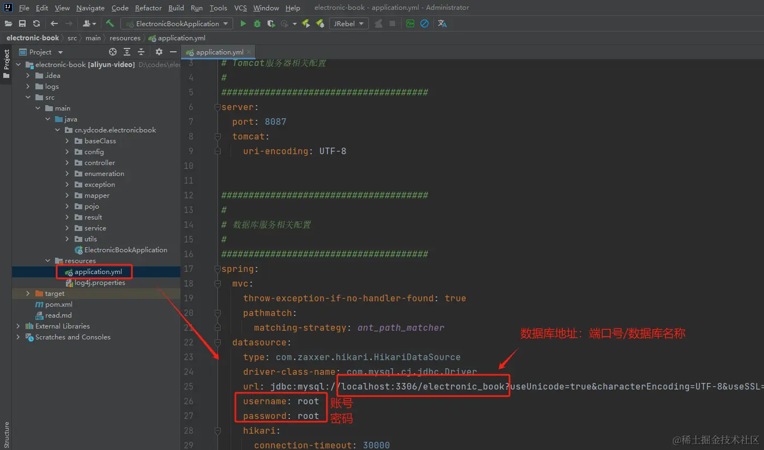The width and height of the screenshot is (764, 450).
Task: Select read.md in project tree
Action: click(53, 315)
